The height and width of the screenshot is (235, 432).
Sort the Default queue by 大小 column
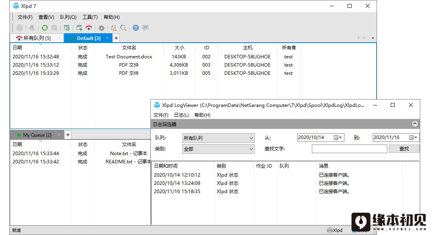(179, 47)
